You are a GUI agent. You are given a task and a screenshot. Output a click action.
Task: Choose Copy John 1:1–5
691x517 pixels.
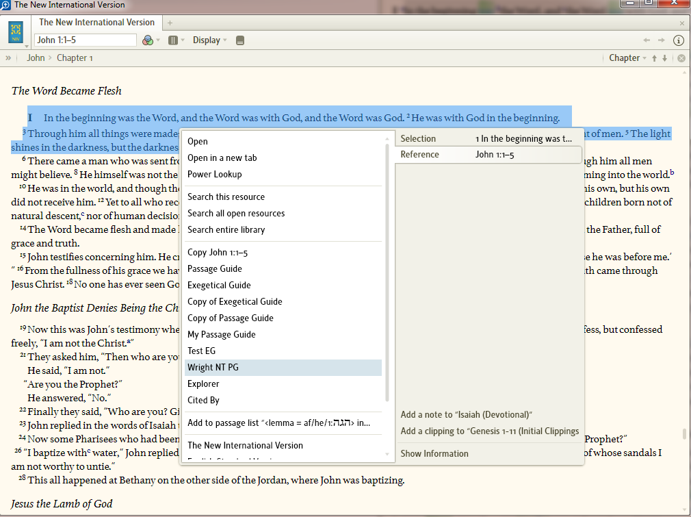click(x=283, y=252)
